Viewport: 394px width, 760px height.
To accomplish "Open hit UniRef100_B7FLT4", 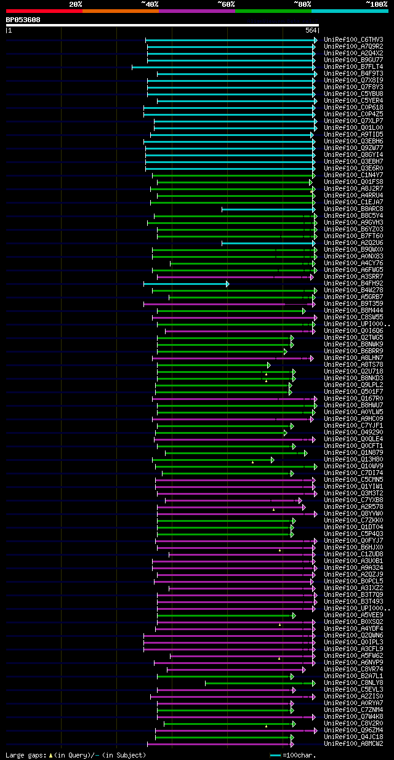I will [353, 67].
